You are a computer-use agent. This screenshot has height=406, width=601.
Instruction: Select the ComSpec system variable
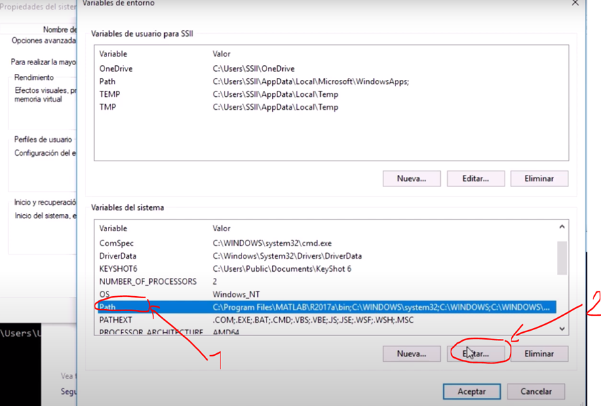pyautogui.click(x=115, y=243)
